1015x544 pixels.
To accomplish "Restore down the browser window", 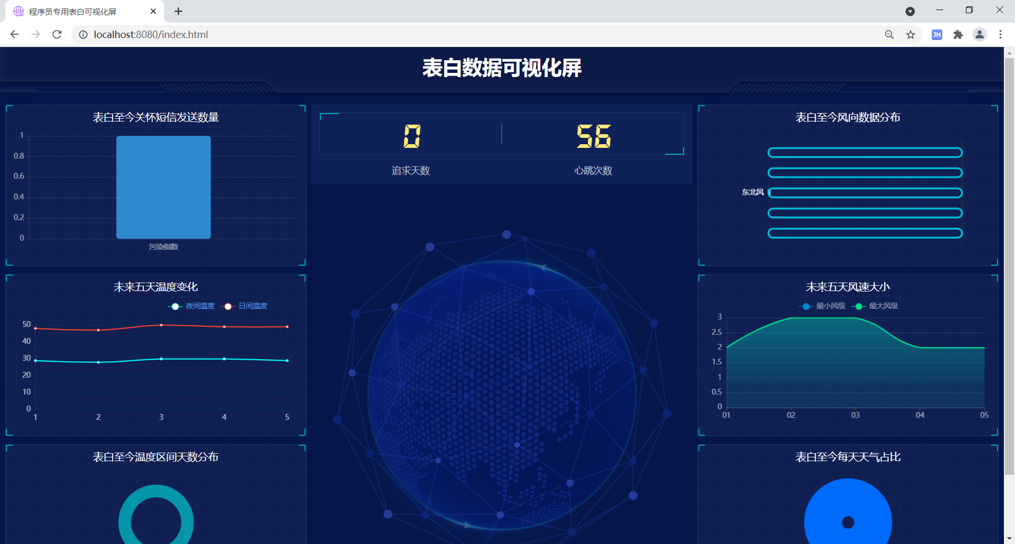I will coord(969,10).
